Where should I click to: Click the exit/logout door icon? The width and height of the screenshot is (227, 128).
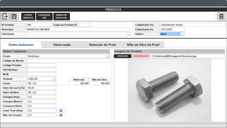pyautogui.click(x=5, y=16)
